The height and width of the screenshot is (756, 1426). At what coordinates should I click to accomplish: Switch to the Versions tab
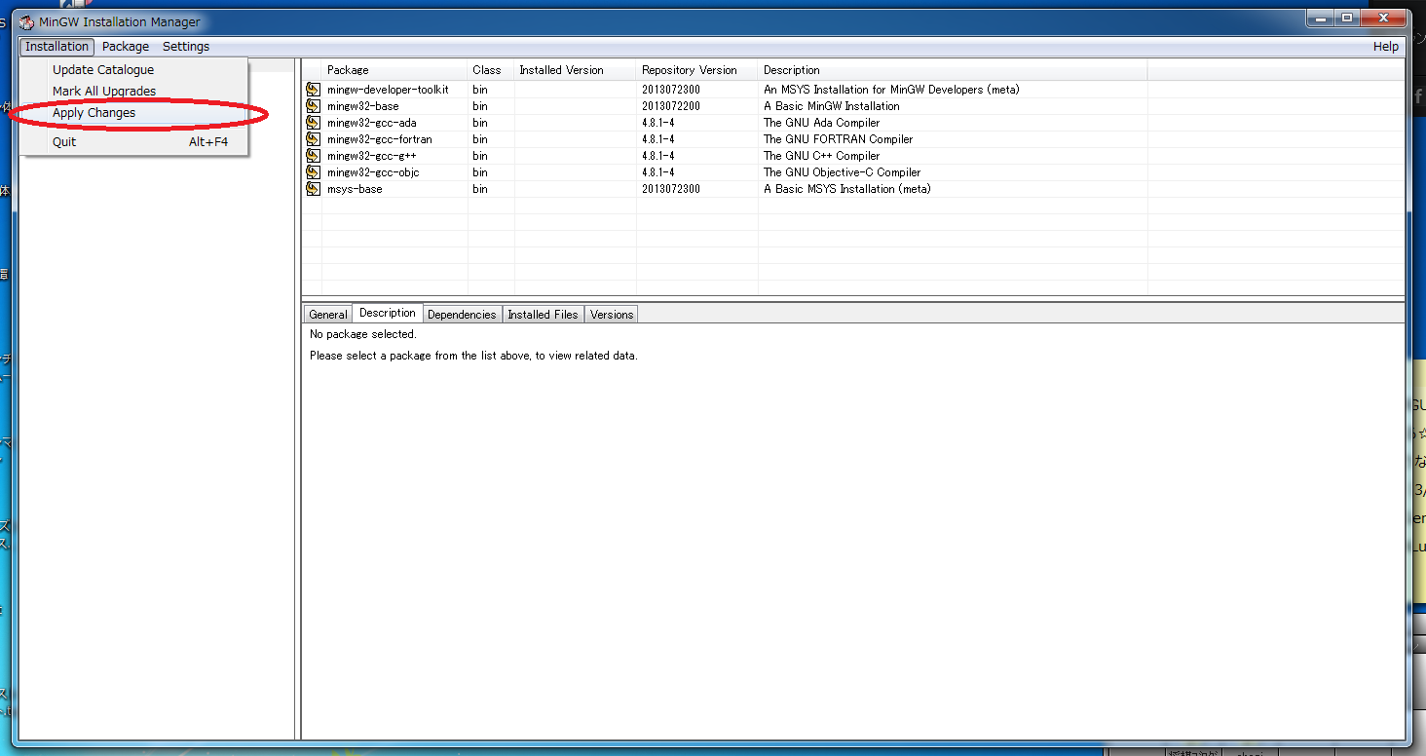(612, 315)
